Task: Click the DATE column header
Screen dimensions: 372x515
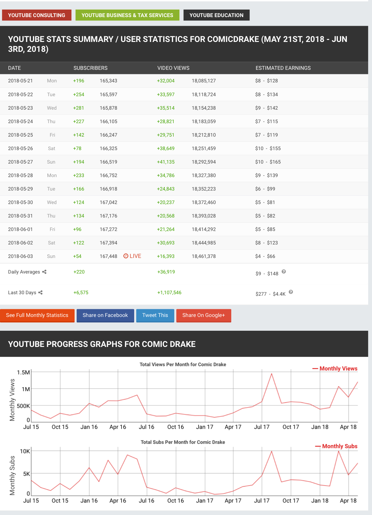Action: (x=14, y=68)
